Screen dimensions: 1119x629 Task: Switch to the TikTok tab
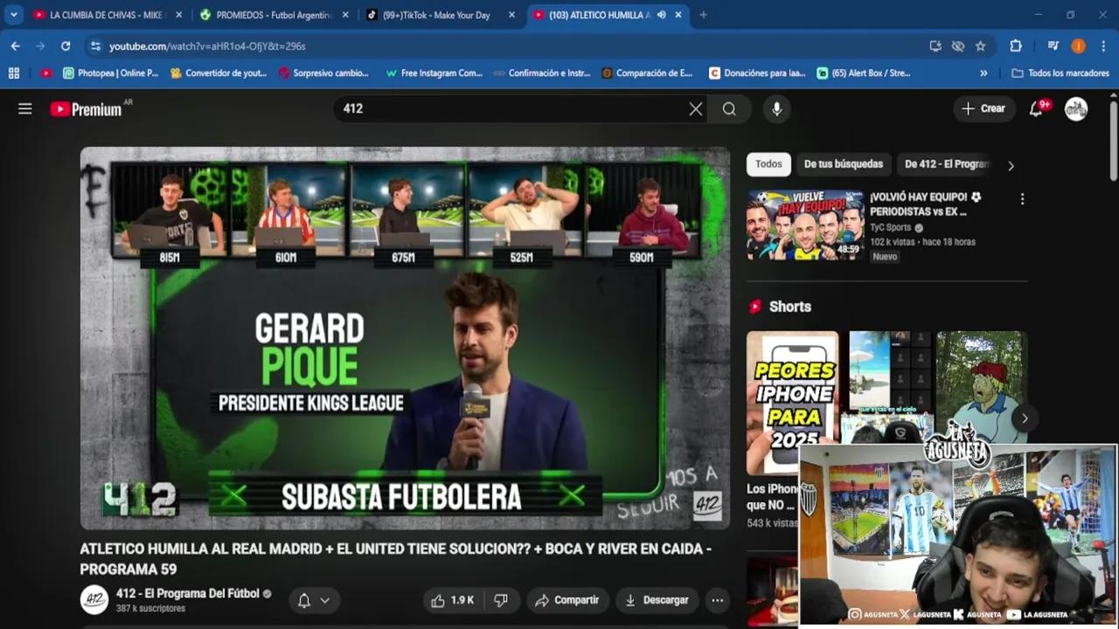(440, 15)
